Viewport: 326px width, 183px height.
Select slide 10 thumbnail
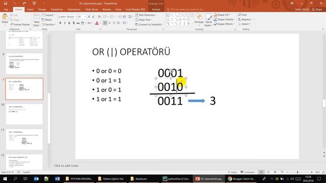click(x=24, y=114)
